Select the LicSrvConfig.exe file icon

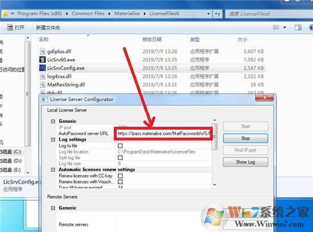(x=42, y=68)
